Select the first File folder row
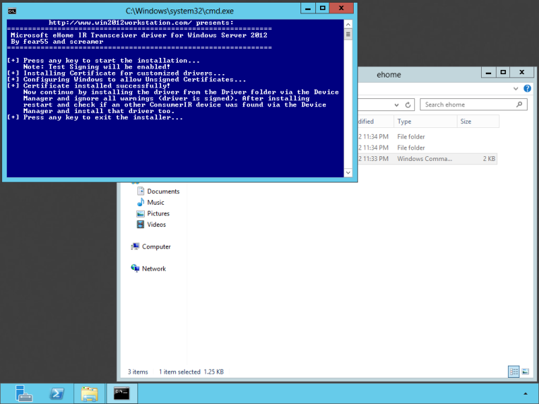The height and width of the screenshot is (404, 539). coord(427,137)
